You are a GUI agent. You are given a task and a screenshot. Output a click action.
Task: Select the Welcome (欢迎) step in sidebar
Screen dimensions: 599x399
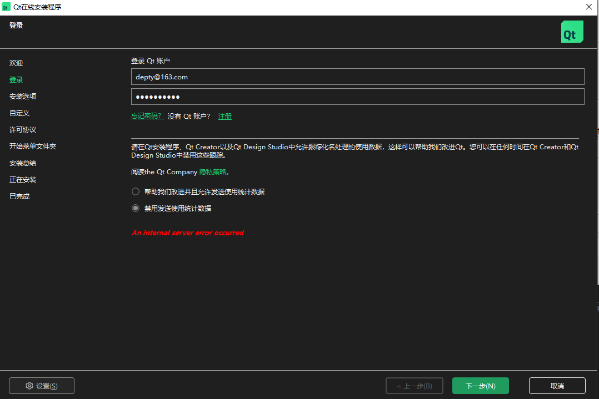pos(16,63)
